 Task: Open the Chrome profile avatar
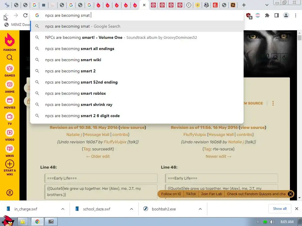pyautogui.click(x=286, y=15)
